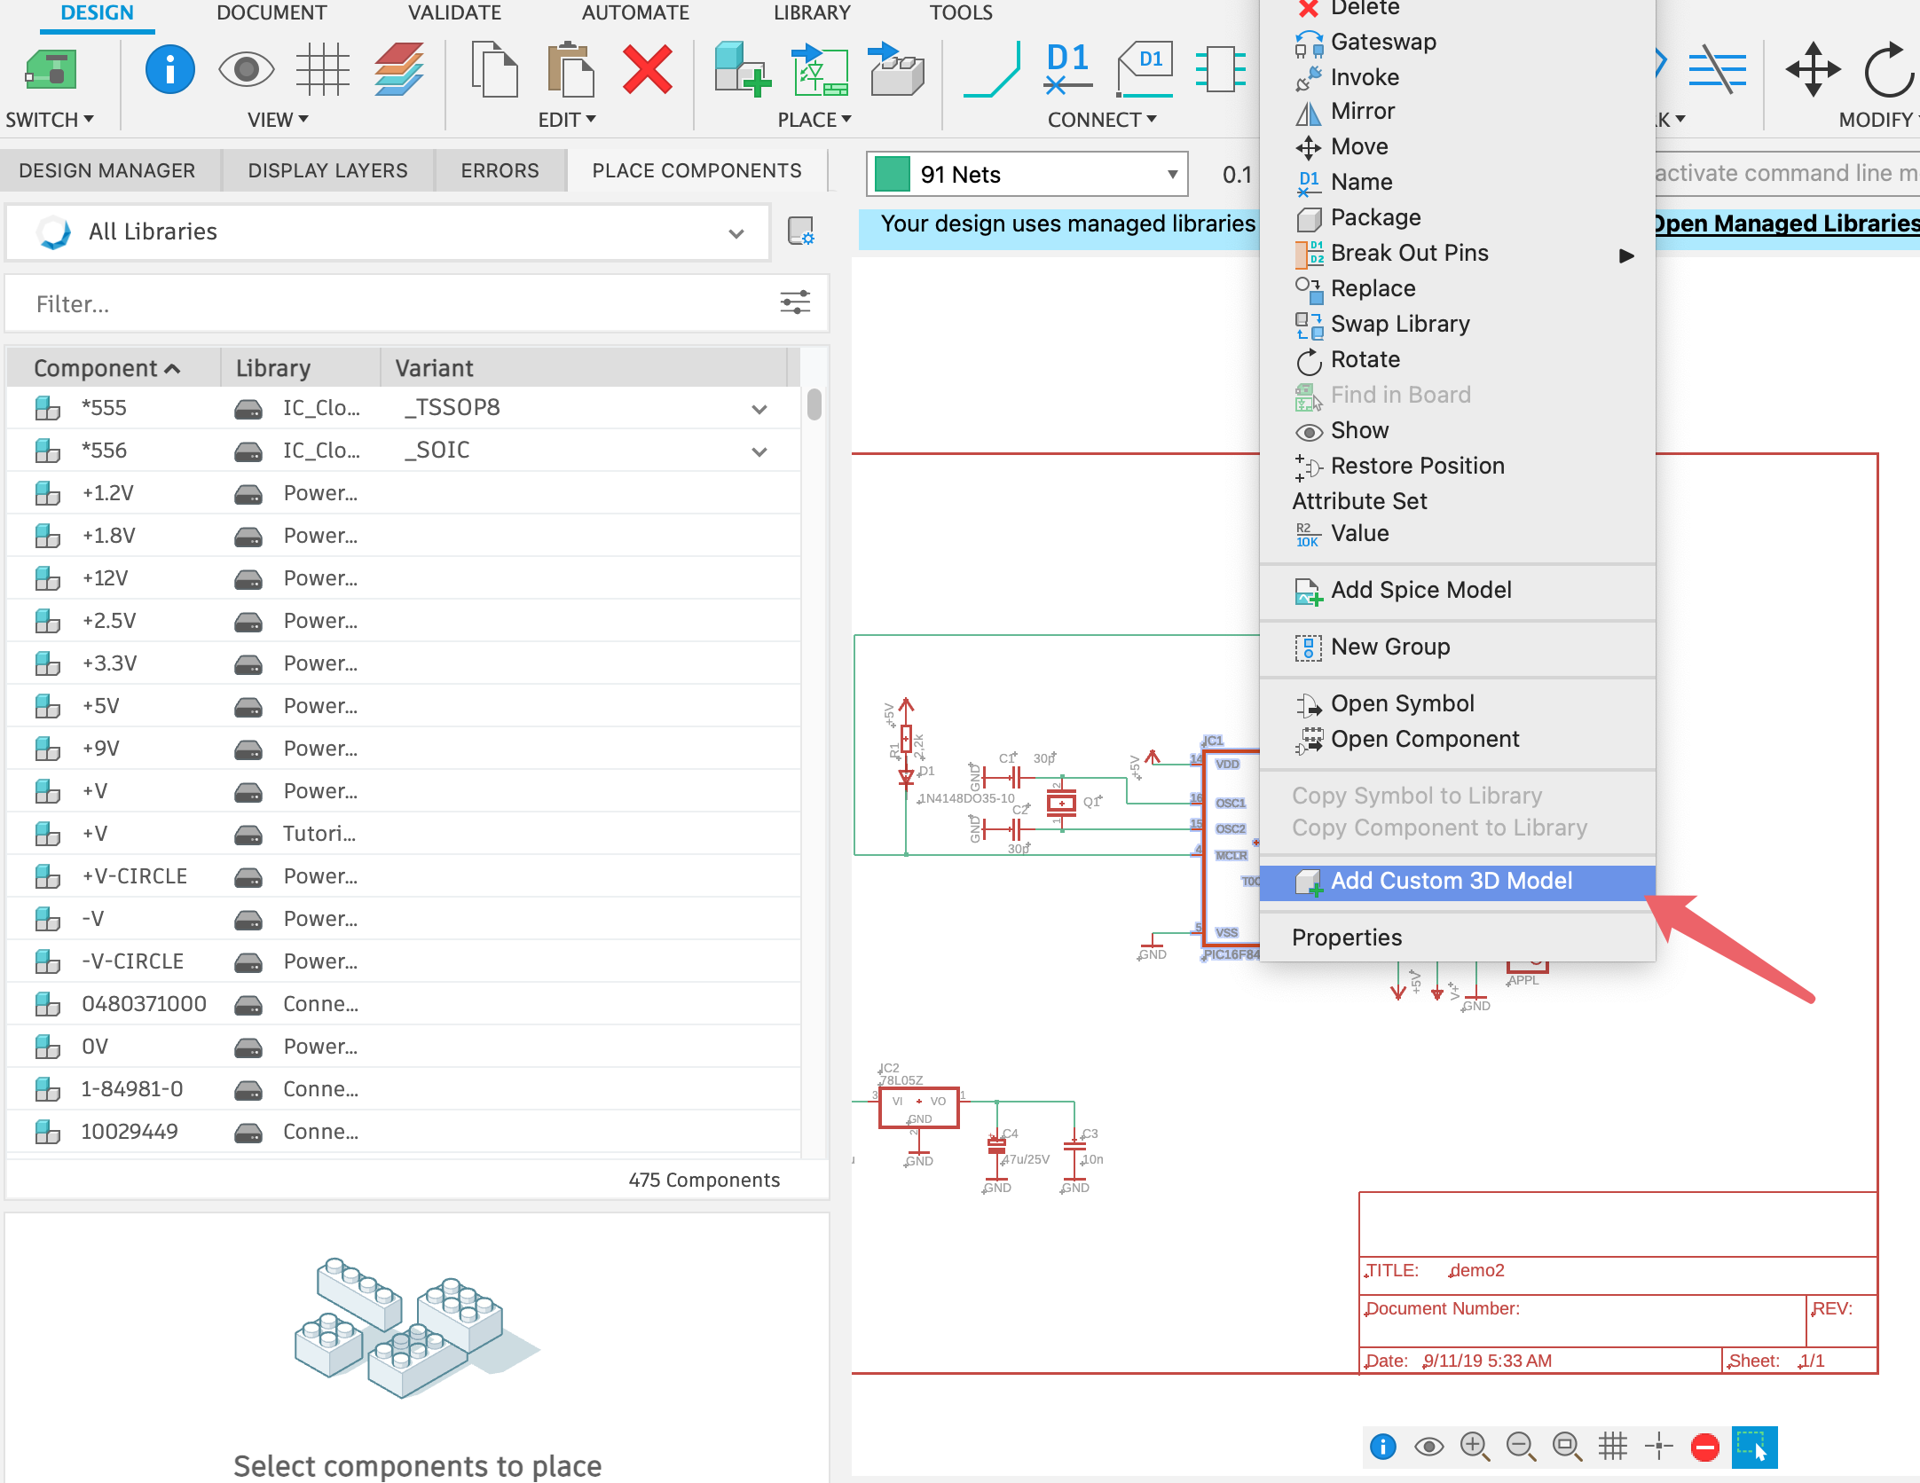1920x1483 pixels.
Task: Select the Copy tool in Edit toolbar
Action: tap(495, 71)
